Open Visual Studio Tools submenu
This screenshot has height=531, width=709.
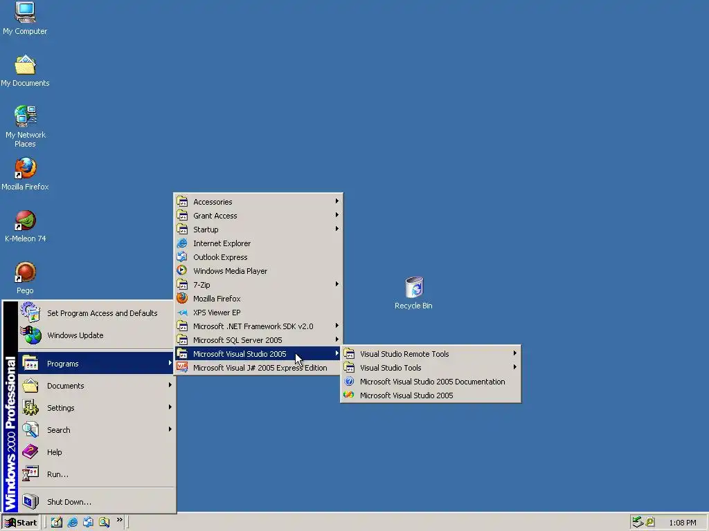point(431,368)
